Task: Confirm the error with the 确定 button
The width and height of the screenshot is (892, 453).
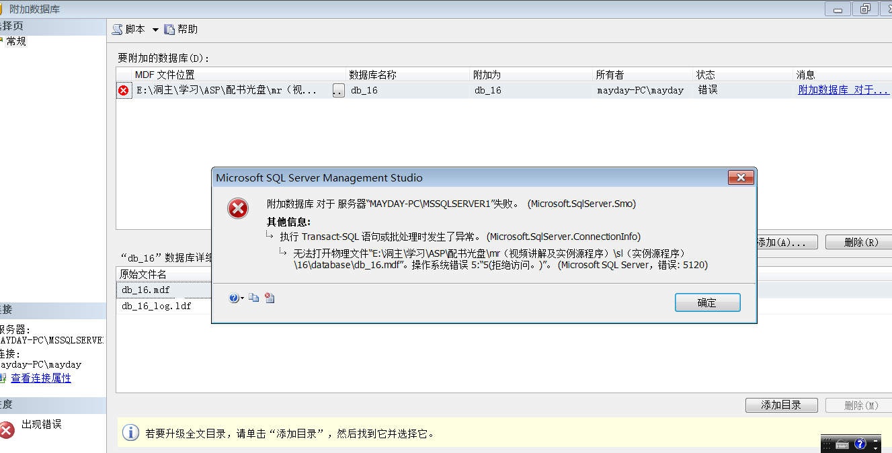Action: click(707, 302)
